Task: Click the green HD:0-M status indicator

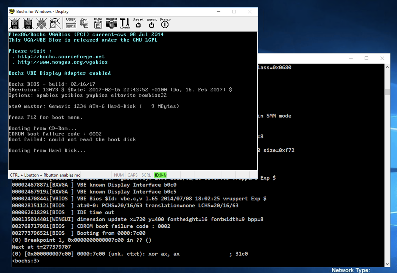Action: pyautogui.click(x=160, y=175)
